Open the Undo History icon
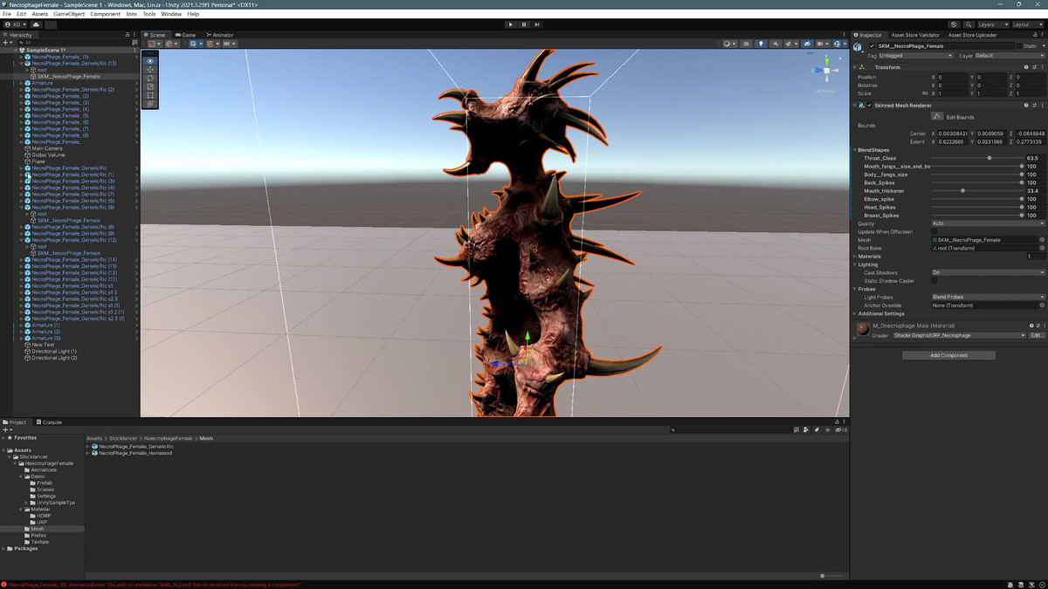Viewport: 1048px width, 589px height. (953, 24)
